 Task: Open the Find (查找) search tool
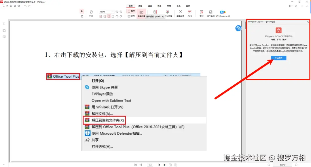201,13
